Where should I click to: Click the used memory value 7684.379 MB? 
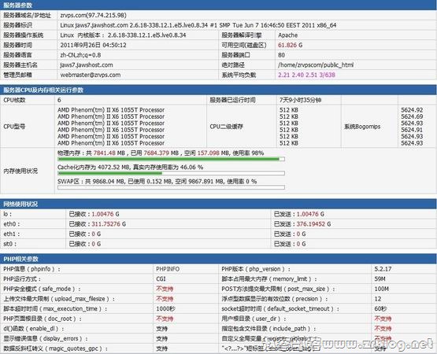[x=161, y=153]
